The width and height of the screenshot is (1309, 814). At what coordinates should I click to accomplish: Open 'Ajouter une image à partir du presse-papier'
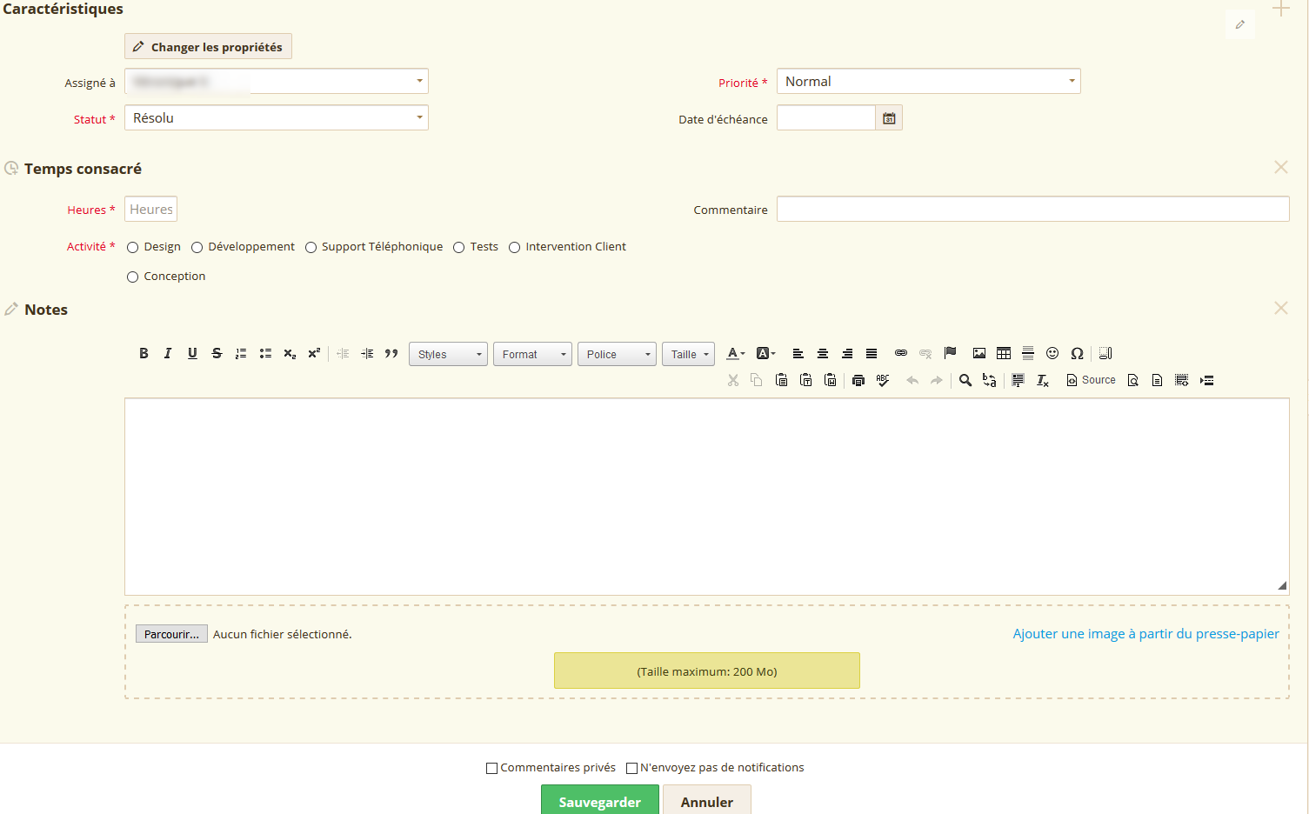click(x=1145, y=633)
